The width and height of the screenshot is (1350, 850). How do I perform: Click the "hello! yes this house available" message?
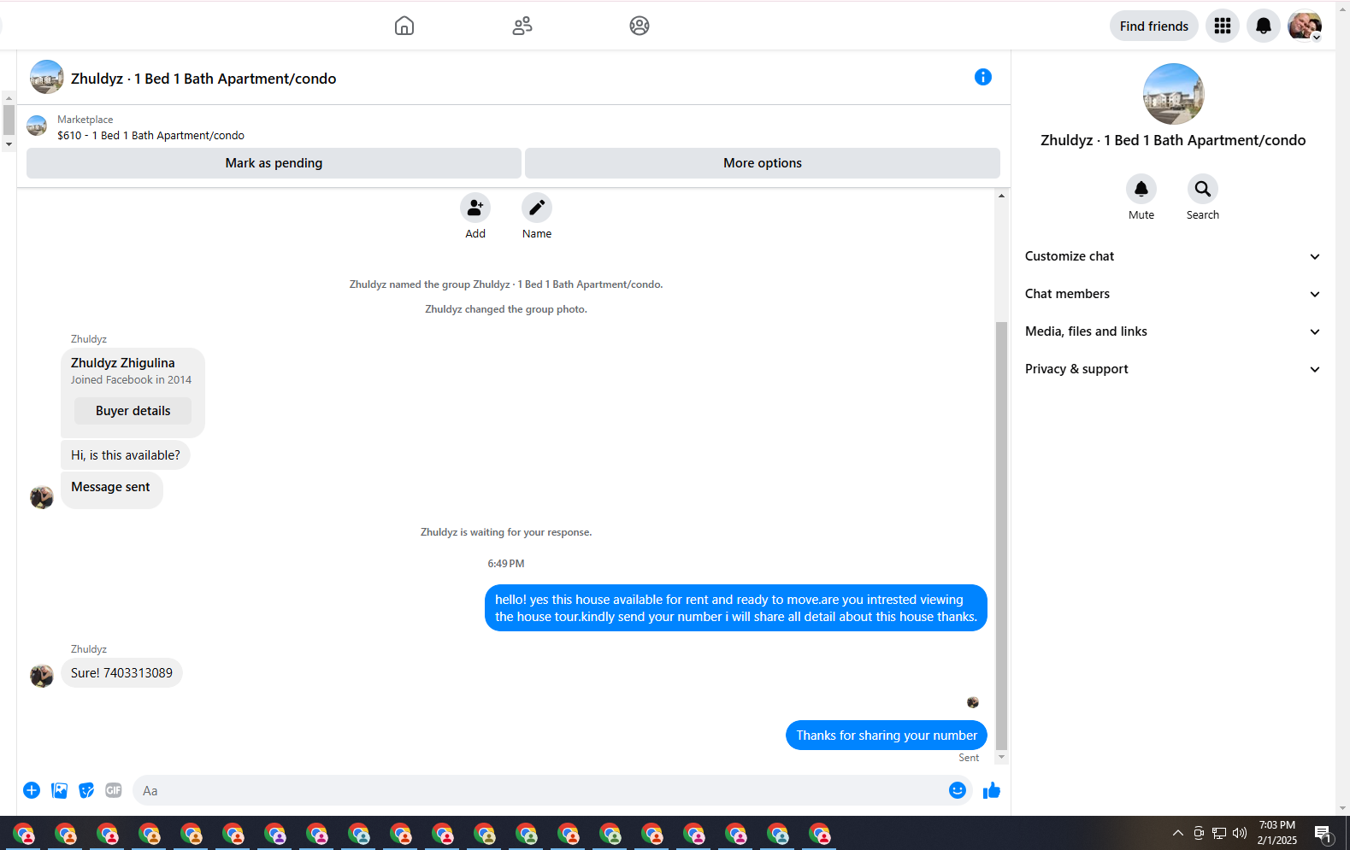click(736, 608)
